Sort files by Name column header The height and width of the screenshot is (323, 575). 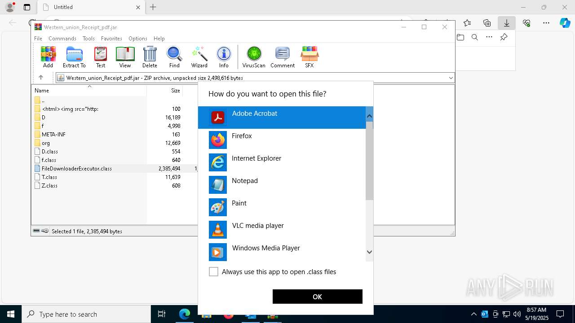(89, 91)
